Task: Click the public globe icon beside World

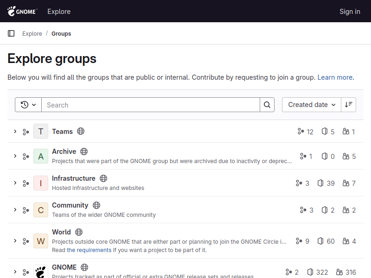Action: click(x=79, y=232)
